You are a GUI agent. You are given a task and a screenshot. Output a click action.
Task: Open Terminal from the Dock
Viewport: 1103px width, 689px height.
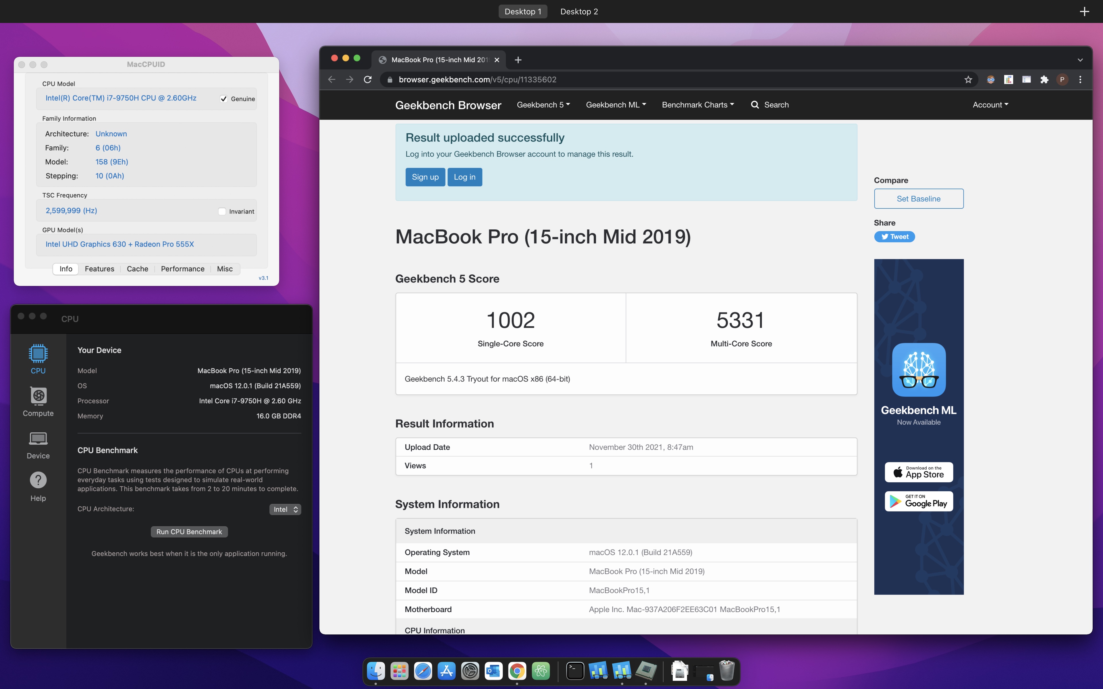click(575, 671)
